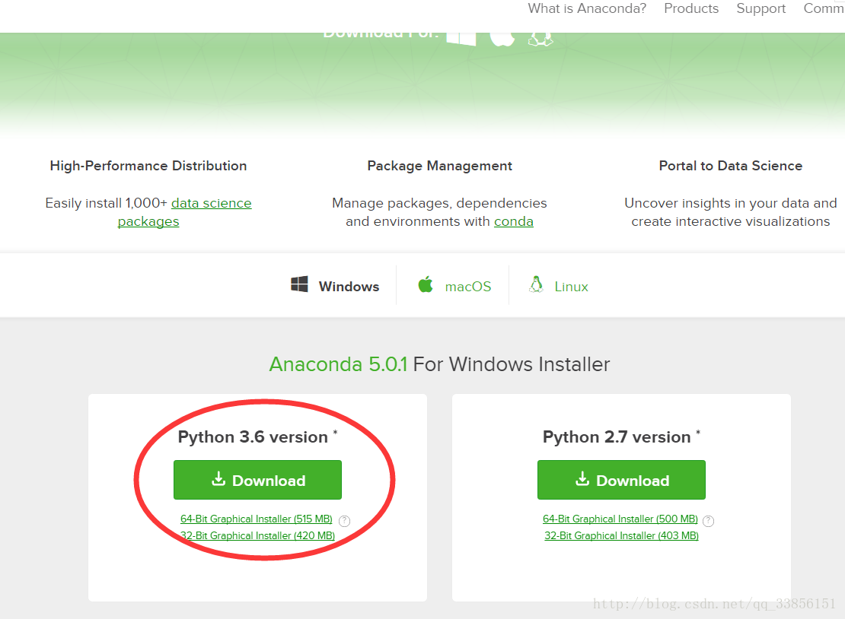
Task: Click the High-Performance Distribution heading
Action: (x=148, y=166)
